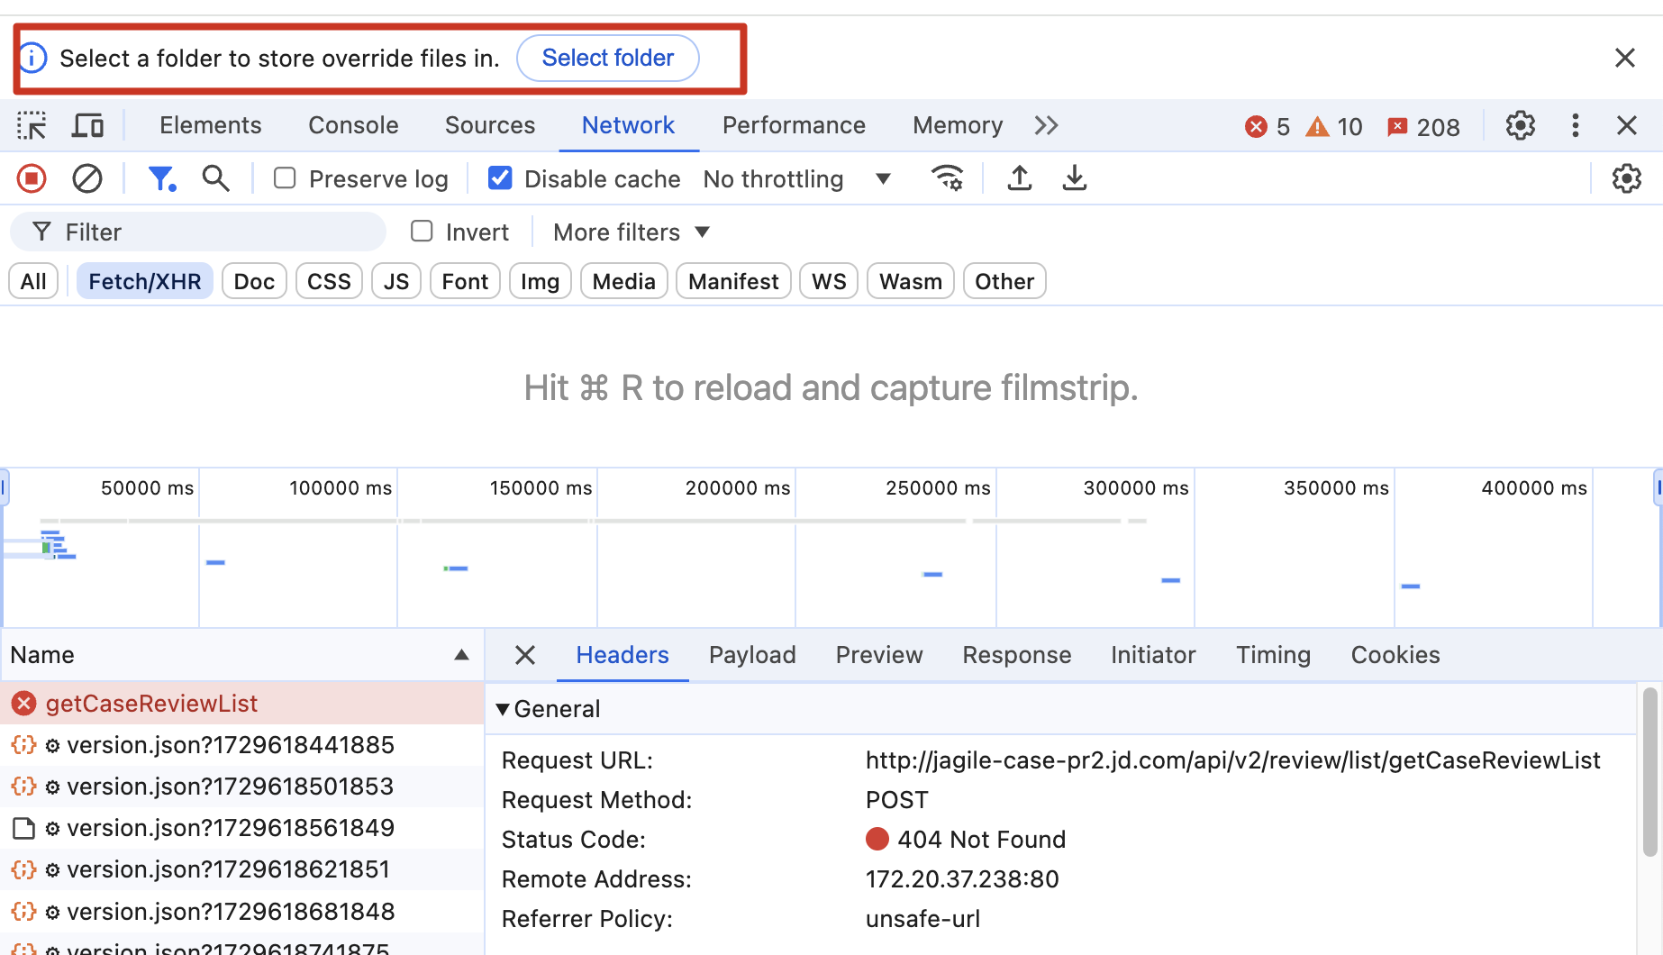Open the network search magnifier
1663x955 pixels.
215,178
